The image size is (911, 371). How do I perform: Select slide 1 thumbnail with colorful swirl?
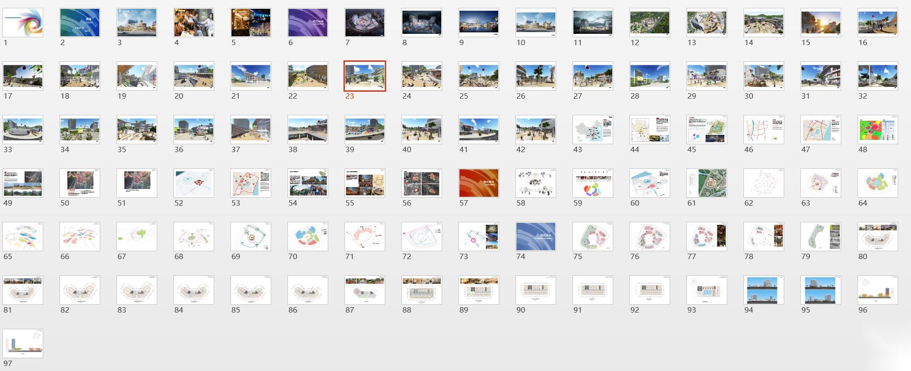click(23, 23)
